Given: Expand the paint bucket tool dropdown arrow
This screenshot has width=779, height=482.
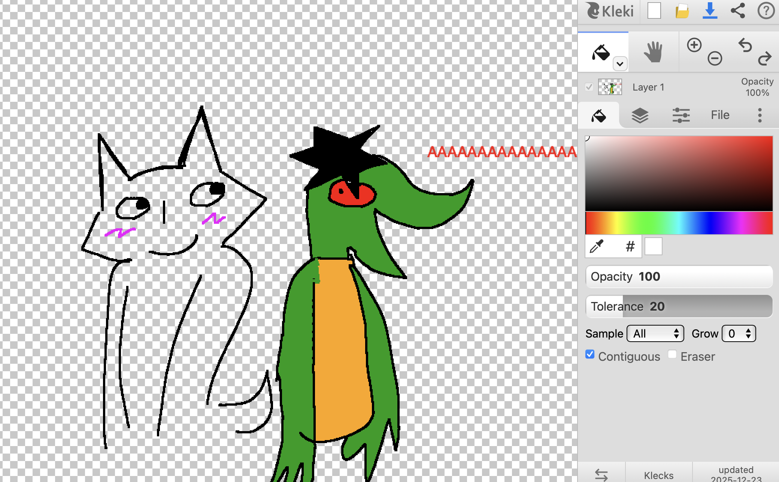Looking at the screenshot, I should pyautogui.click(x=620, y=64).
